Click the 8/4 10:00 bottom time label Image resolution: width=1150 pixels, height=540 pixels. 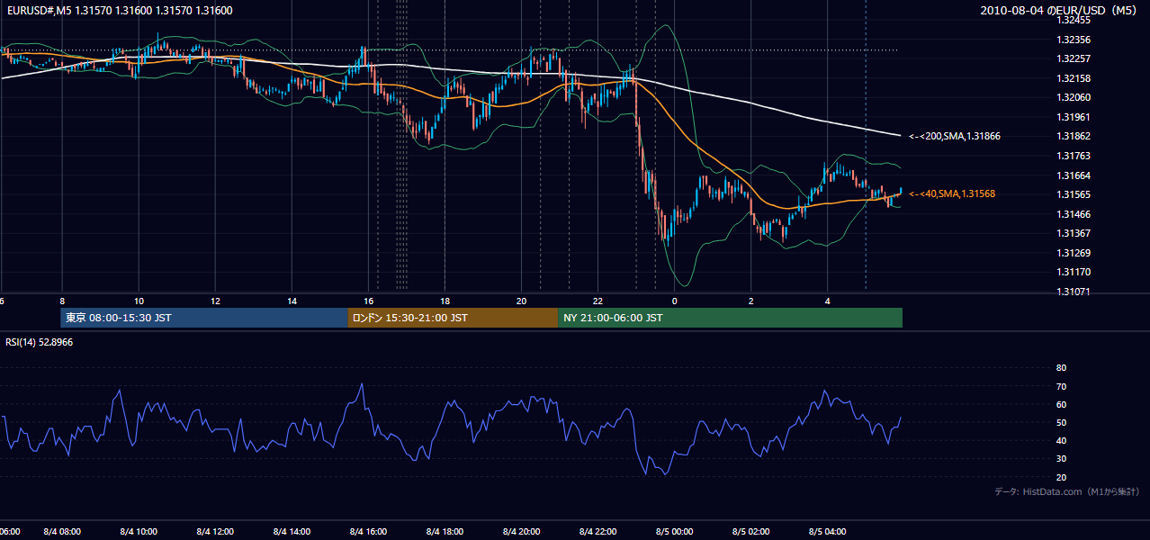coord(139,532)
